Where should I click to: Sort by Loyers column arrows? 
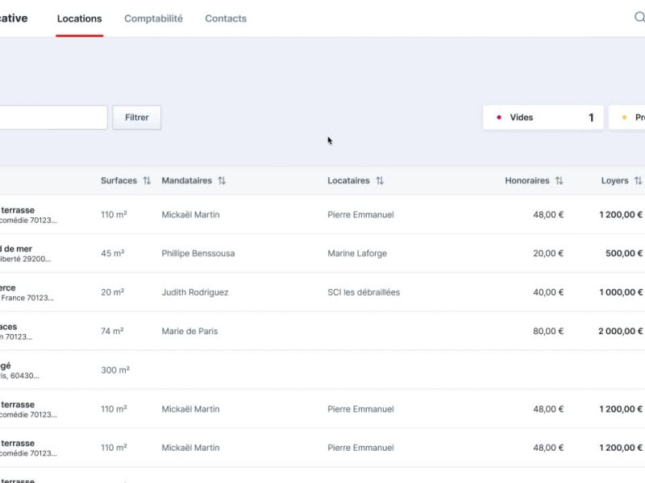pyautogui.click(x=638, y=180)
